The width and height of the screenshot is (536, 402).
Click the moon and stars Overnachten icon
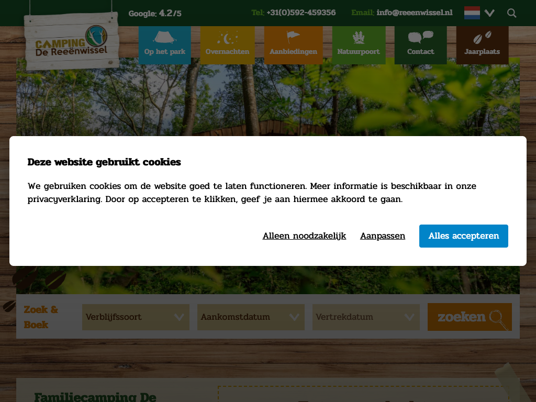(227, 38)
